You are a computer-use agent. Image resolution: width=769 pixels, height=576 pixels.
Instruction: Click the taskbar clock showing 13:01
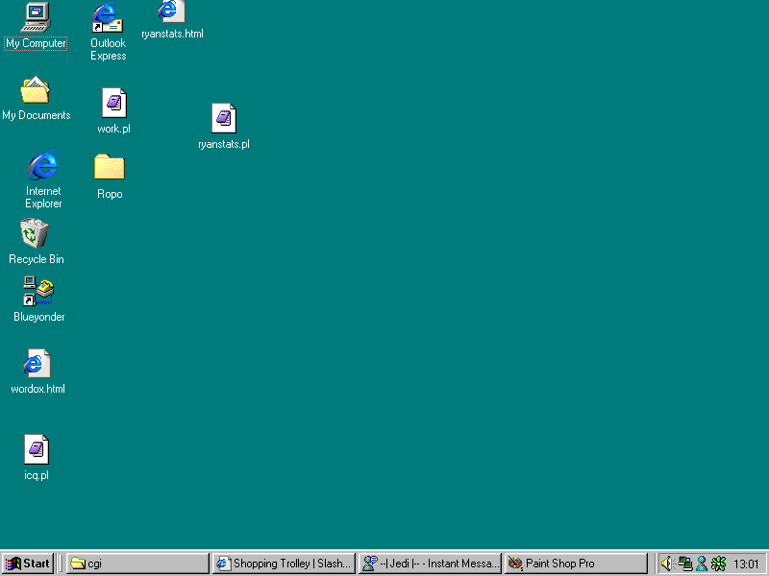click(x=747, y=564)
